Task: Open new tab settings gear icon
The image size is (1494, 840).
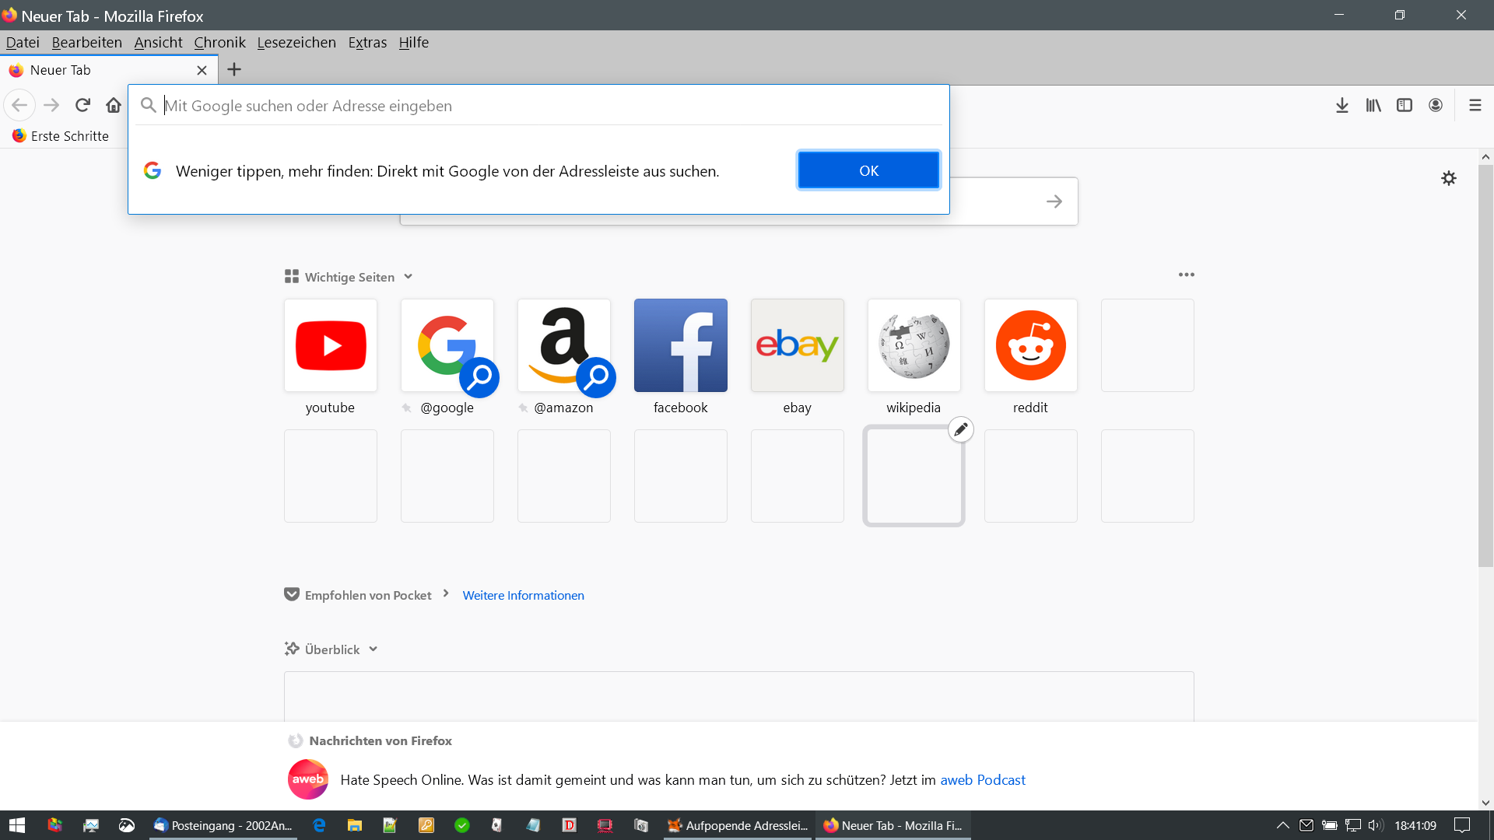Action: pos(1448,178)
